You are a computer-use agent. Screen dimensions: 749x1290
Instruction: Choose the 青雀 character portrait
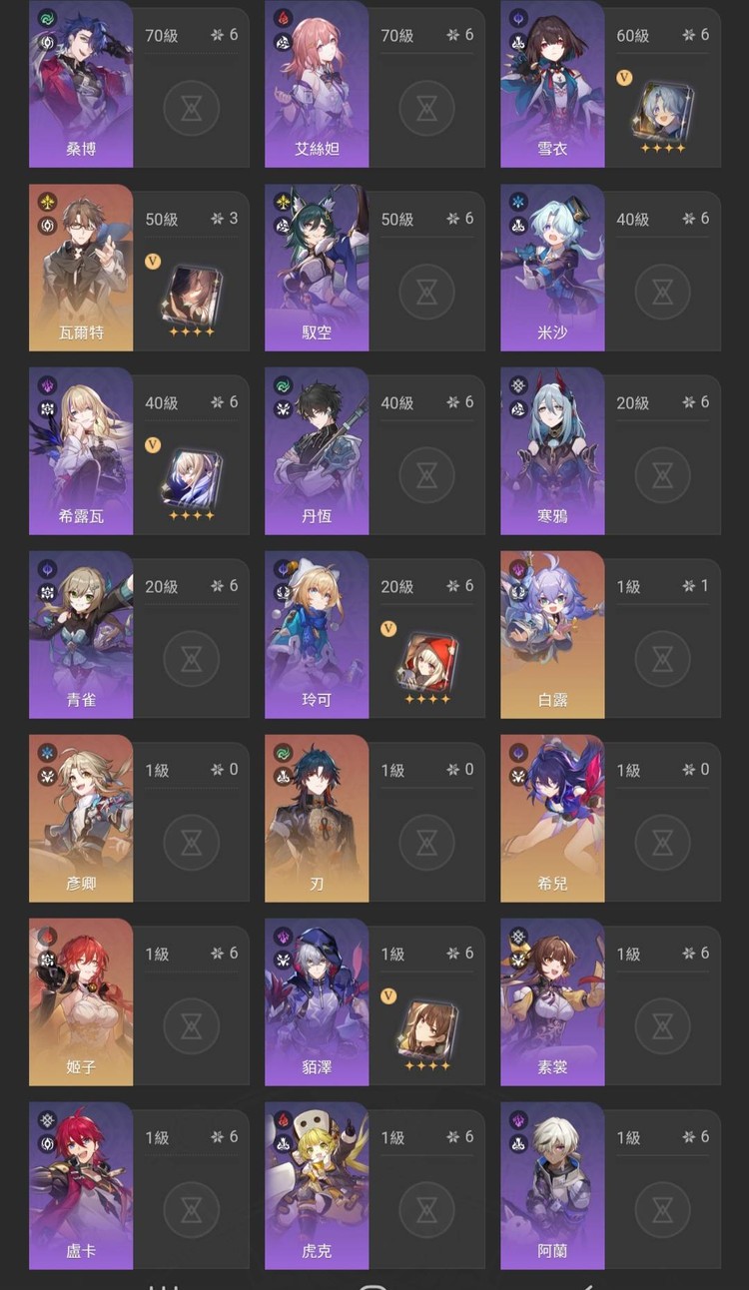[81, 635]
